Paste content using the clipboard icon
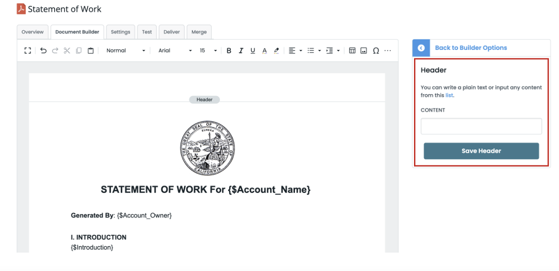The height and width of the screenshot is (271, 559). click(x=90, y=50)
